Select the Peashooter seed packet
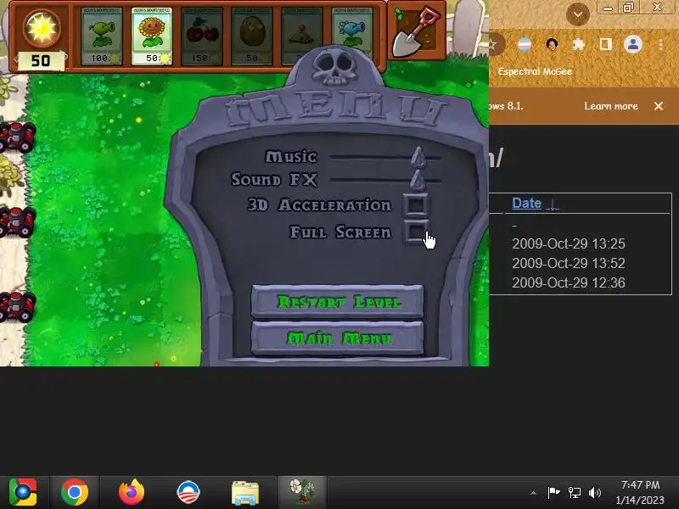This screenshot has height=509, width=679. coord(101,36)
